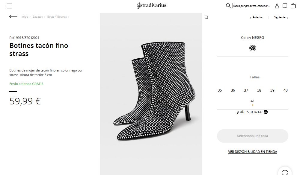This screenshot has width=297, height=175.
Task: Open the chat bubble icon
Action: (x=285, y=172)
